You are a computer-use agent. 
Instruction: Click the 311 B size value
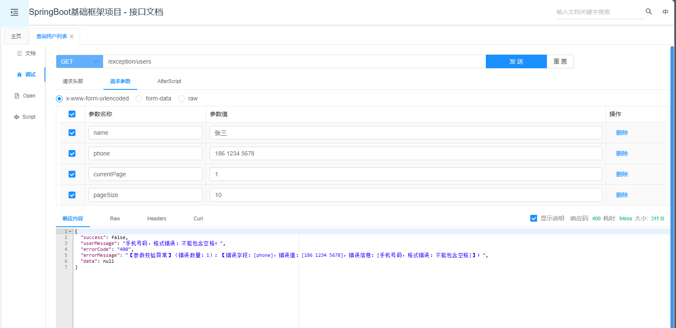[x=657, y=219]
